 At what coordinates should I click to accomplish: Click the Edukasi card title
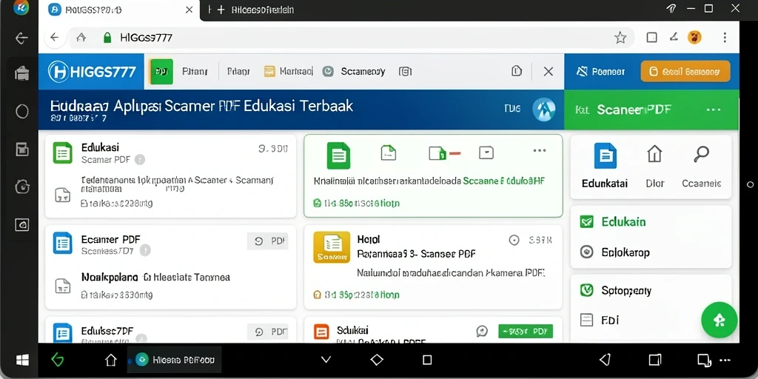(100, 147)
